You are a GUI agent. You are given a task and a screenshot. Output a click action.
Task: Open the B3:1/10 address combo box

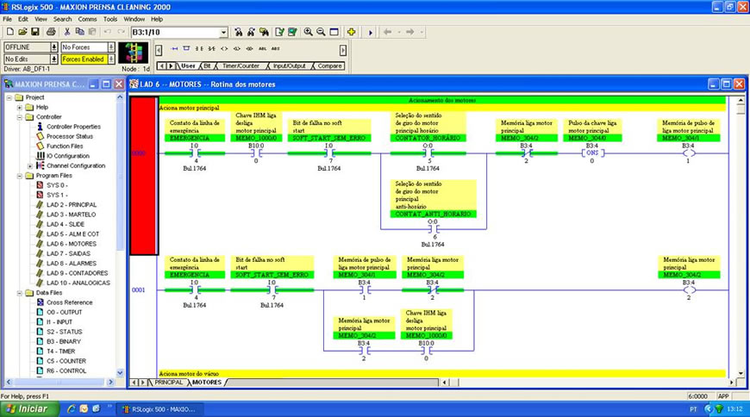[x=223, y=32]
